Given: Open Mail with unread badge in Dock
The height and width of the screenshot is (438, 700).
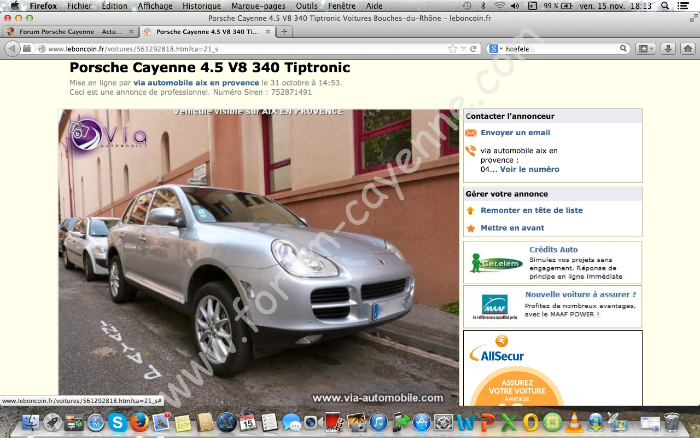Looking at the screenshot, I should (x=161, y=422).
